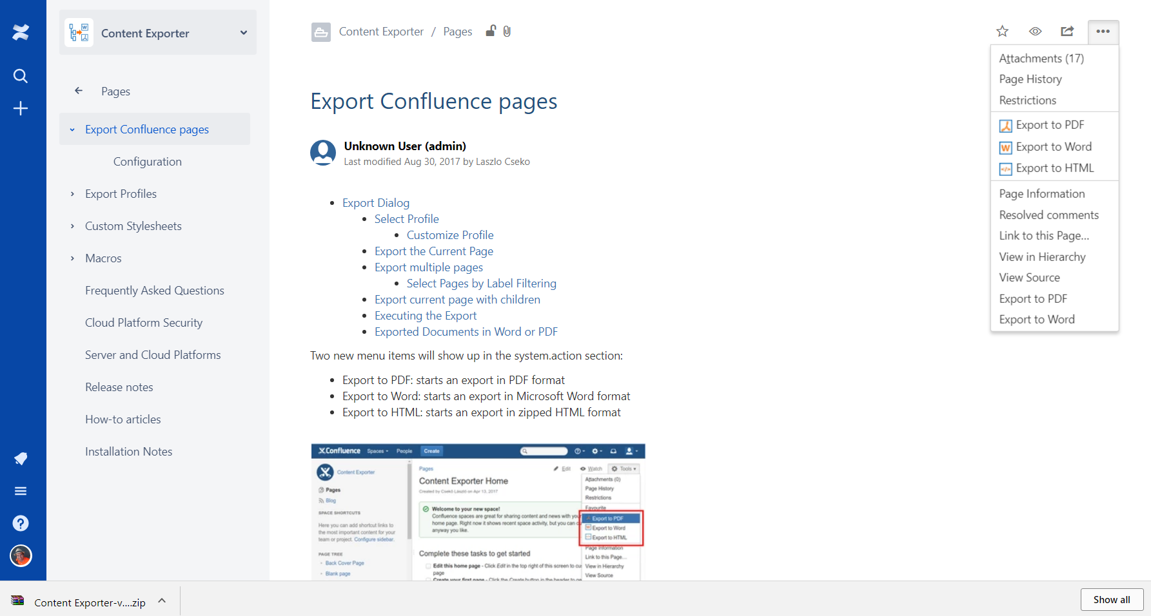Choose Restrictions in the open menu
The image size is (1151, 616).
[x=1027, y=100]
